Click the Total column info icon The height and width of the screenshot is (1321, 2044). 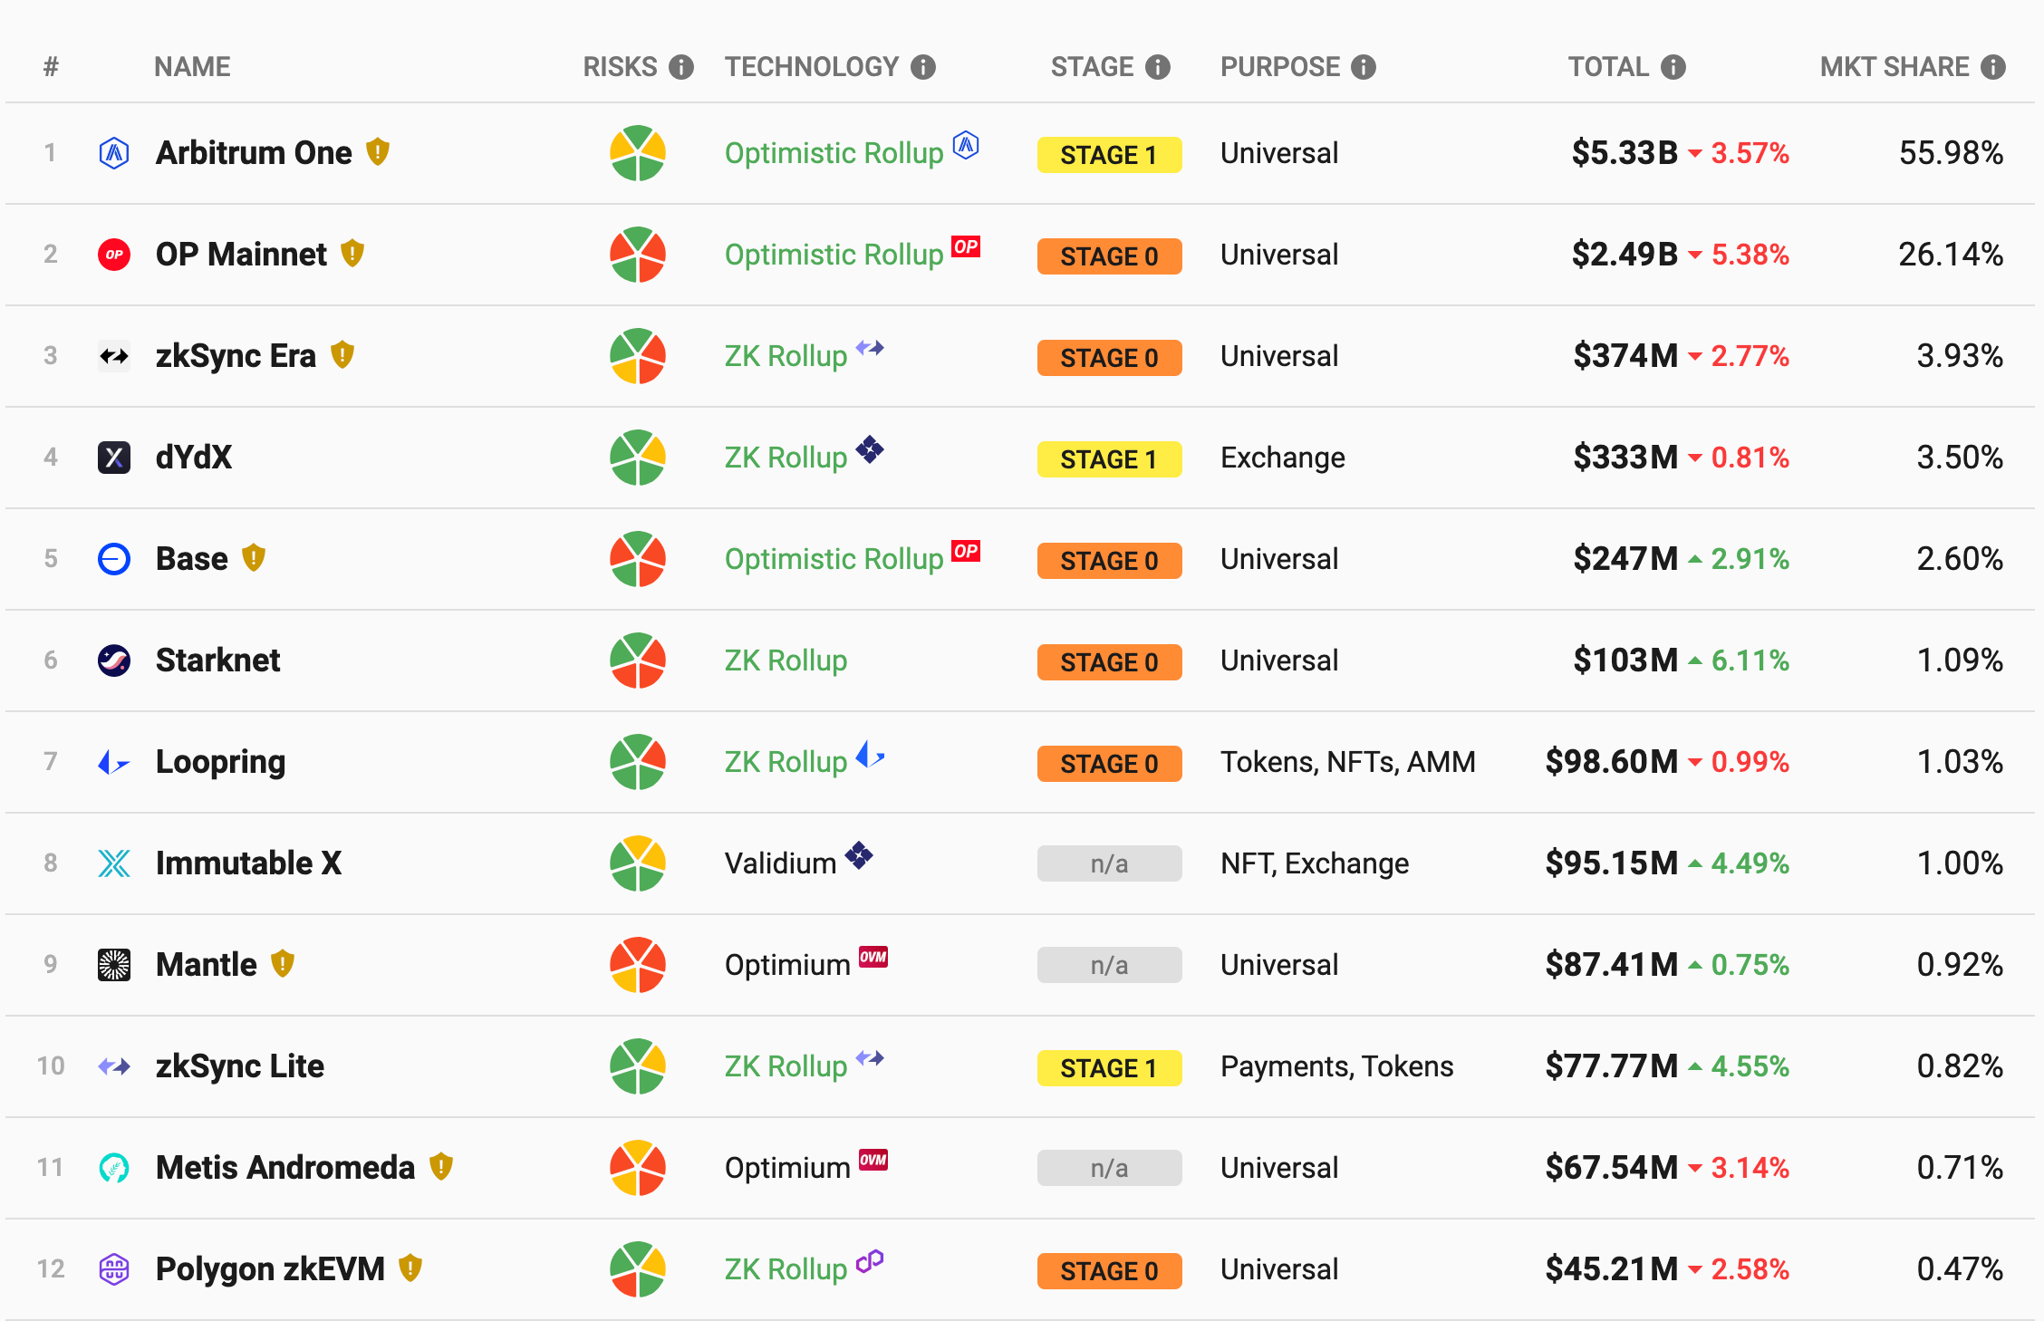pos(1673,67)
